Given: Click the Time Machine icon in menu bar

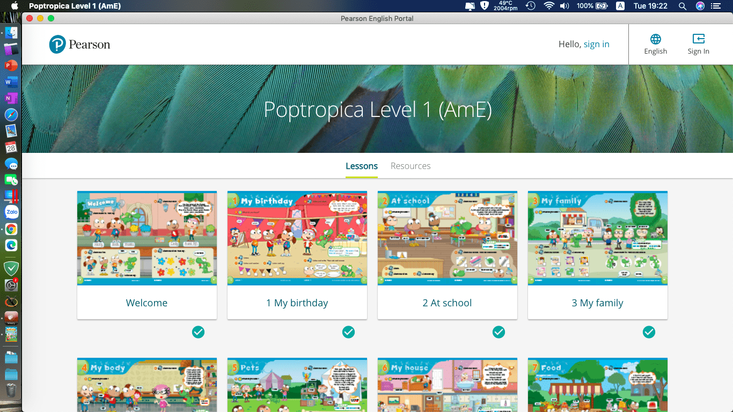Looking at the screenshot, I should click(x=531, y=6).
